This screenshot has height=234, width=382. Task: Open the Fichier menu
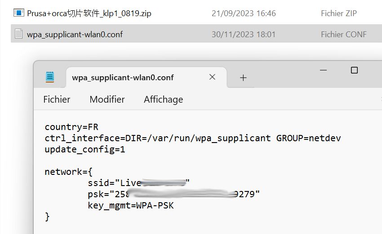pos(57,100)
